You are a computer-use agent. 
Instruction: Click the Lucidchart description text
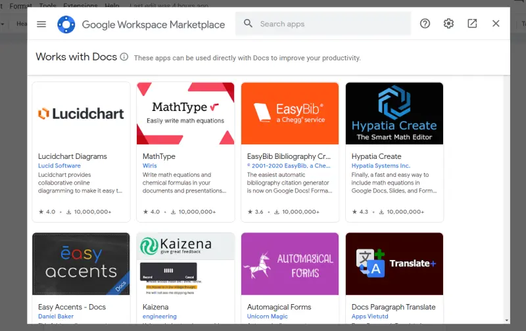tap(80, 183)
